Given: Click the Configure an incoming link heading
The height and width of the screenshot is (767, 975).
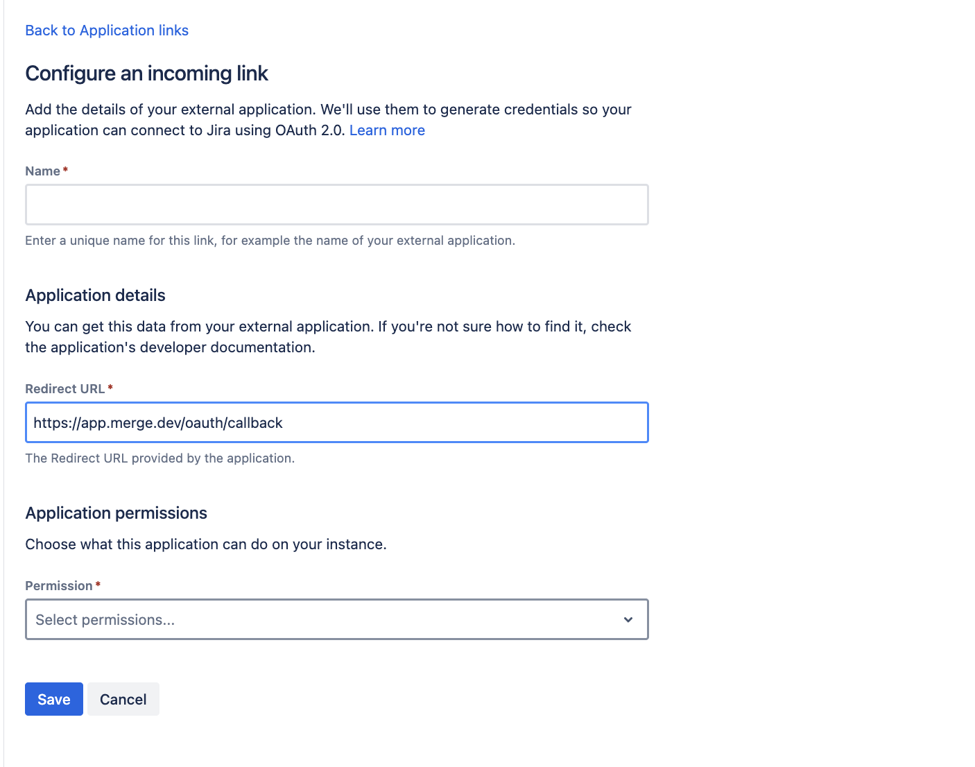Looking at the screenshot, I should pos(146,74).
